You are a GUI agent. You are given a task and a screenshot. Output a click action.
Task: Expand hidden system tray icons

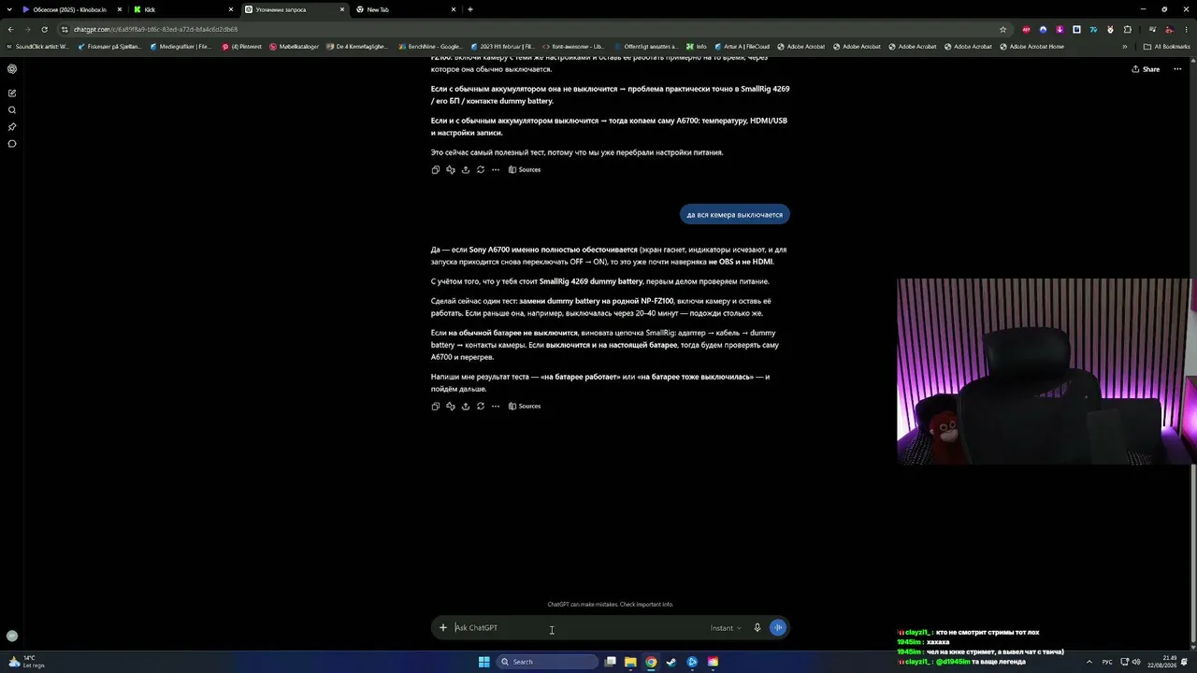[1089, 662]
